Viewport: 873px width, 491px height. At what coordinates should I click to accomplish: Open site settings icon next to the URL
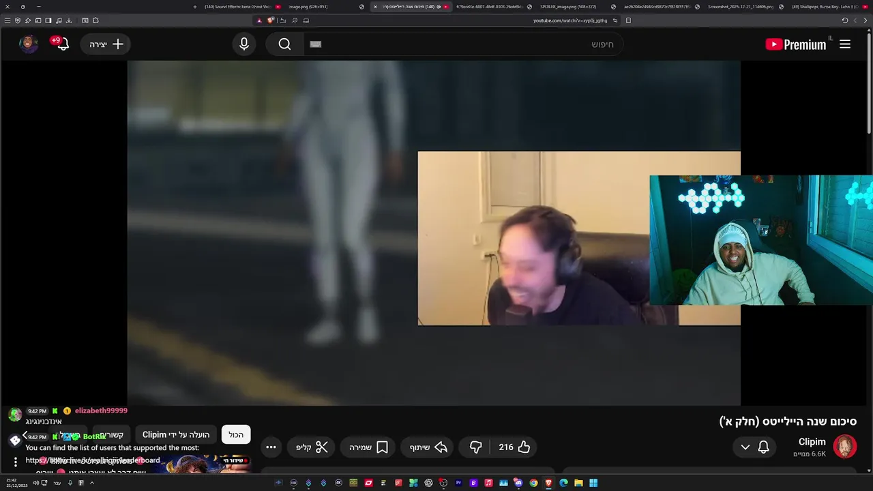click(615, 20)
